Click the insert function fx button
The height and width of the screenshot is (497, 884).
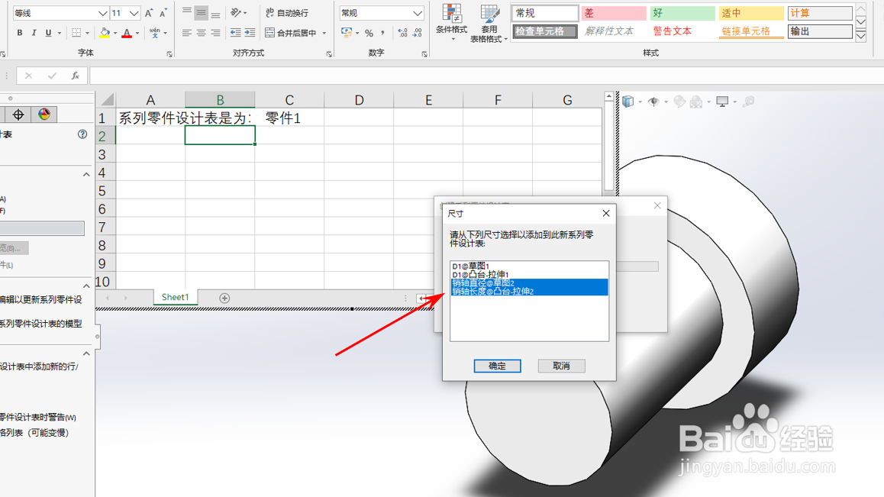point(75,76)
